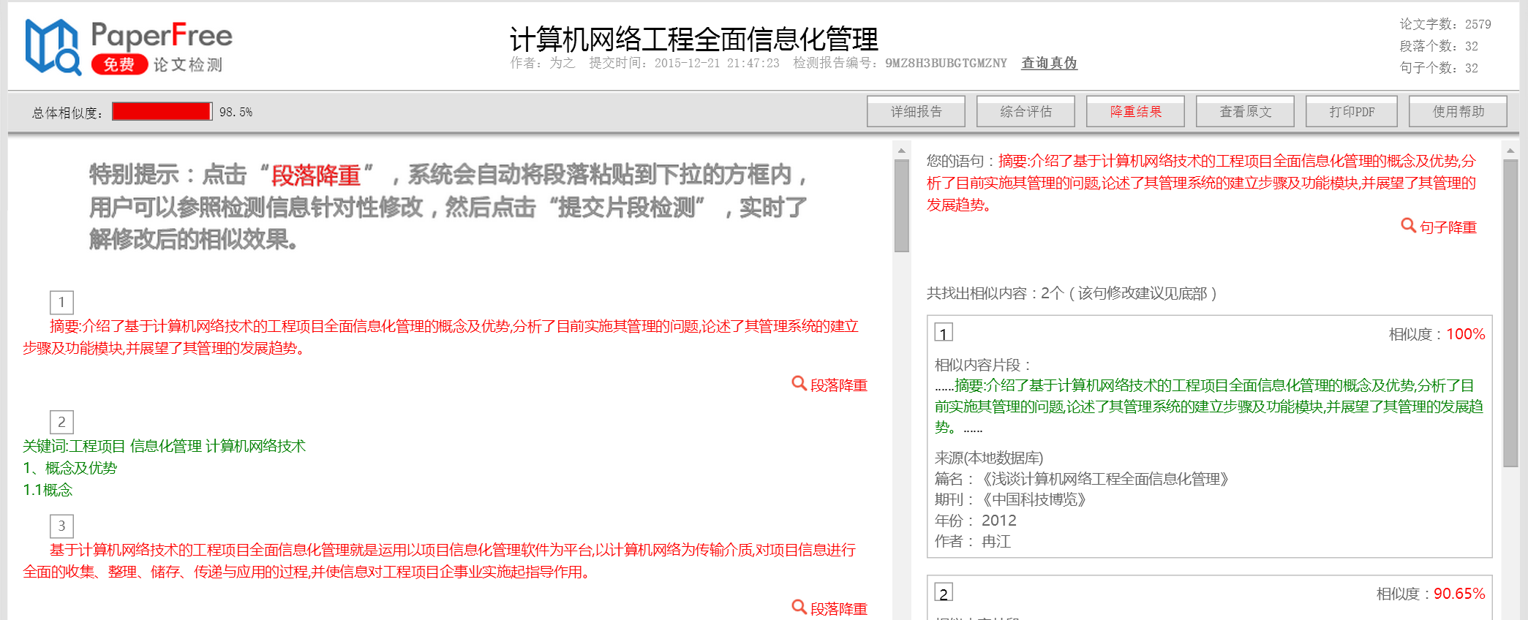Viewport: 1528px width, 620px height.
Task: Click the right panel scroll-up arrow
Action: pyautogui.click(x=1510, y=150)
